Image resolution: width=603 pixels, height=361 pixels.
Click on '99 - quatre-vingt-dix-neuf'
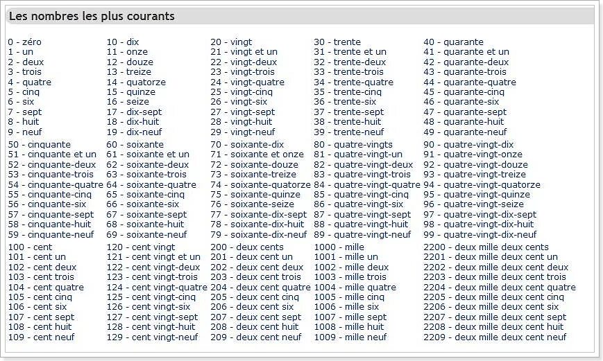pos(480,234)
